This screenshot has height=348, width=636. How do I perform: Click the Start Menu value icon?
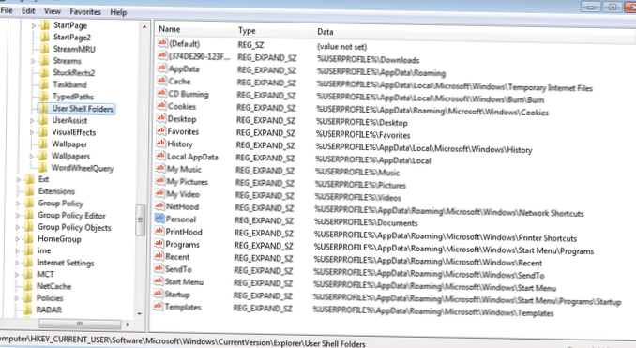[158, 281]
